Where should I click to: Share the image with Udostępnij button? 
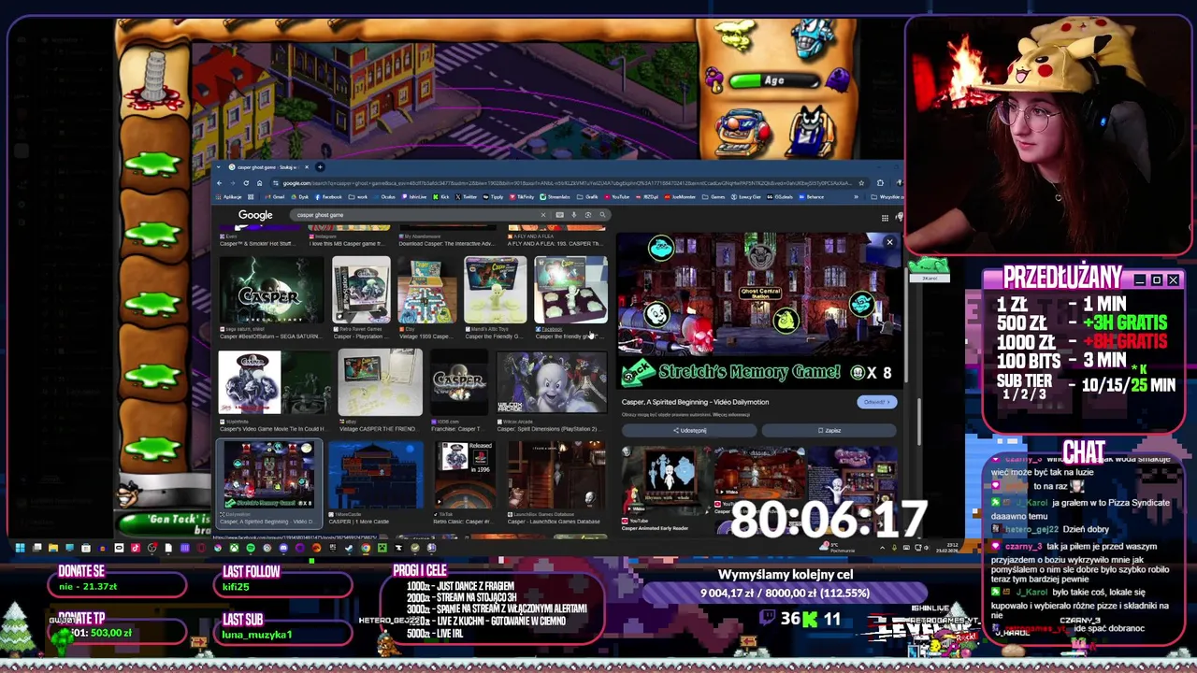(689, 430)
